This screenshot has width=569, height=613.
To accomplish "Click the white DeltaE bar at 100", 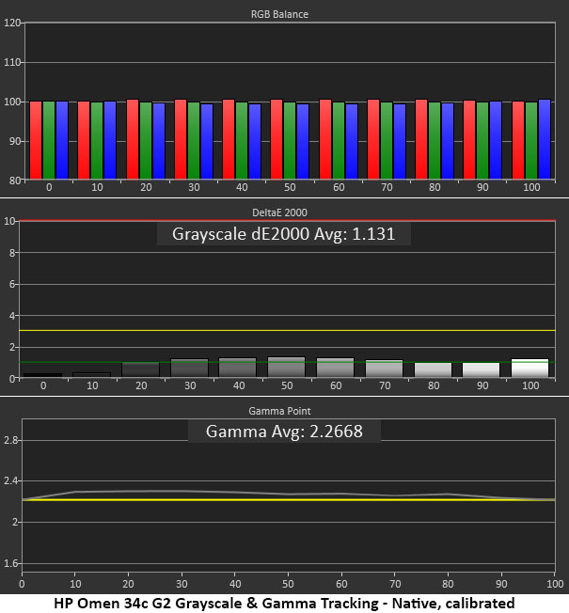I will tap(529, 368).
